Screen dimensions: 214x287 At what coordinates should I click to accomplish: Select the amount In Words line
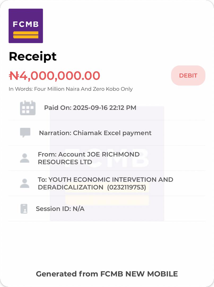[x=71, y=89]
